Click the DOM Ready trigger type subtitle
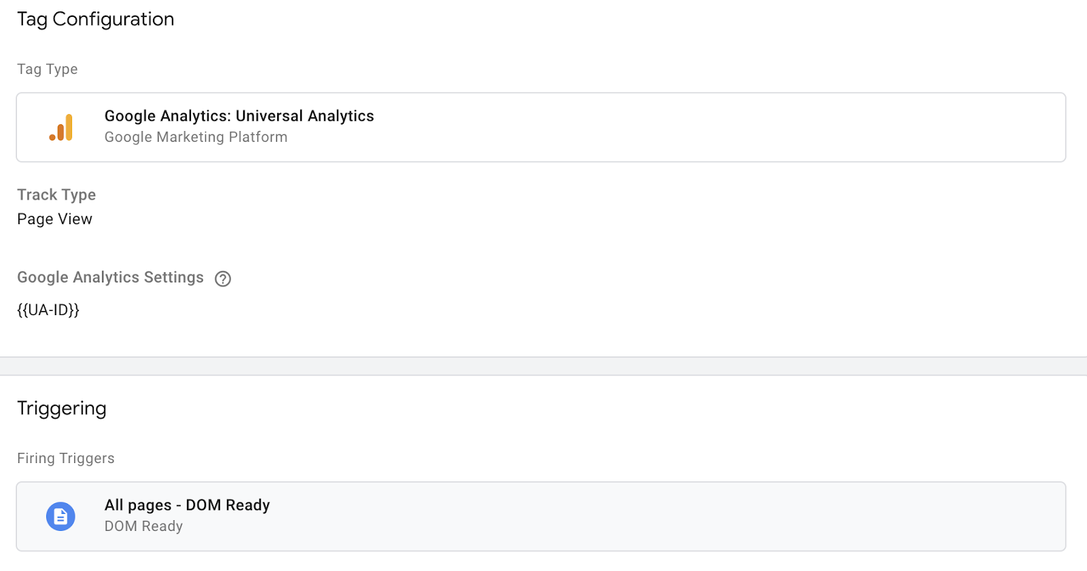1087x571 pixels. click(x=143, y=526)
